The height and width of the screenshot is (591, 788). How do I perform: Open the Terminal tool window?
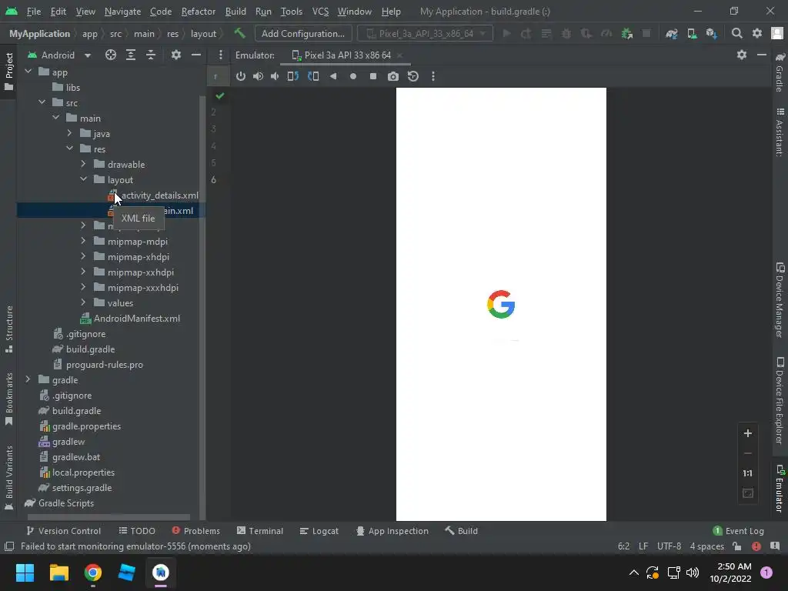pos(260,531)
